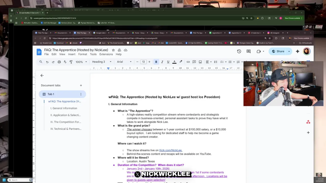Open the Share options dropdown arrow
This screenshot has width=326, height=183.
tap(289, 51)
